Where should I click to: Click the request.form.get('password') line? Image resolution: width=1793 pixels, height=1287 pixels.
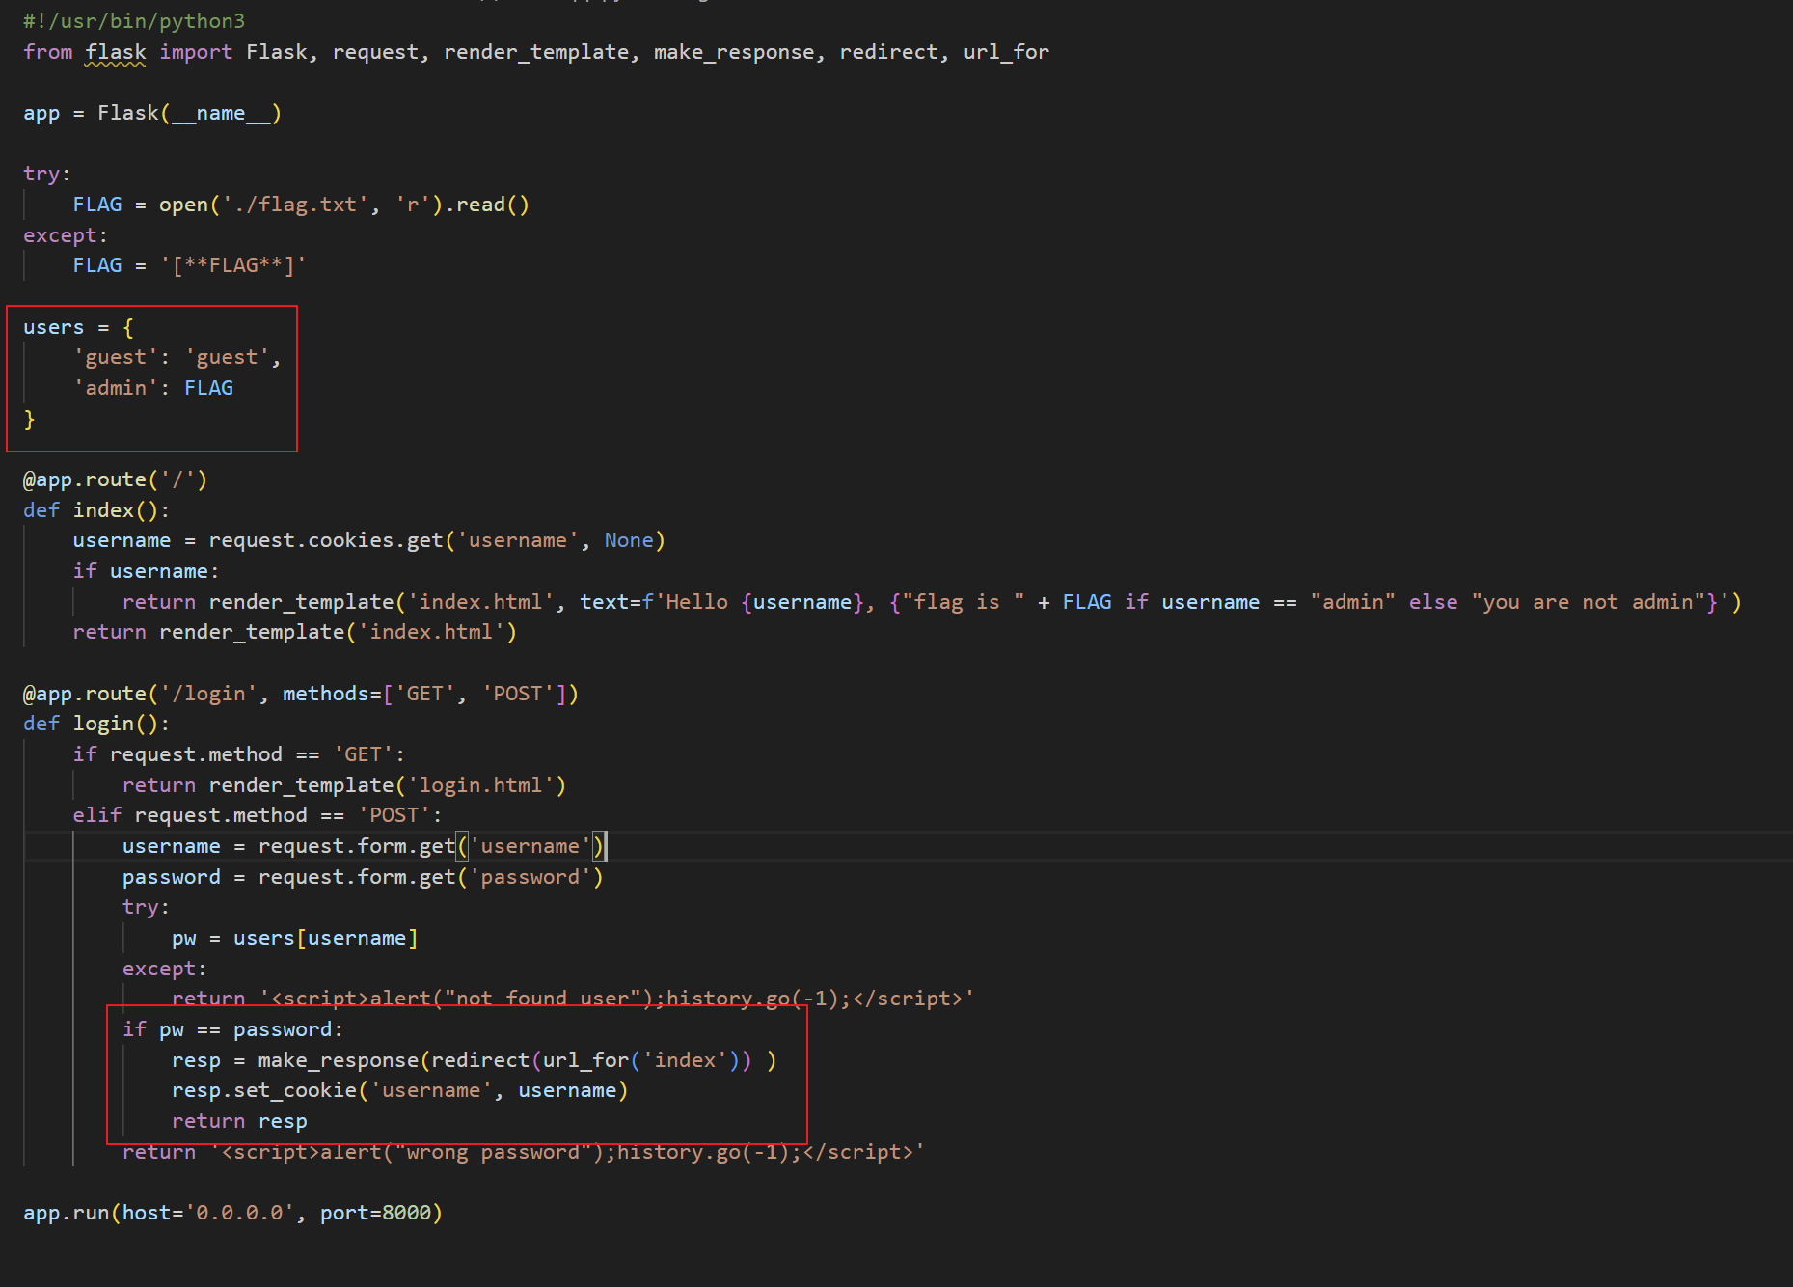(x=363, y=877)
